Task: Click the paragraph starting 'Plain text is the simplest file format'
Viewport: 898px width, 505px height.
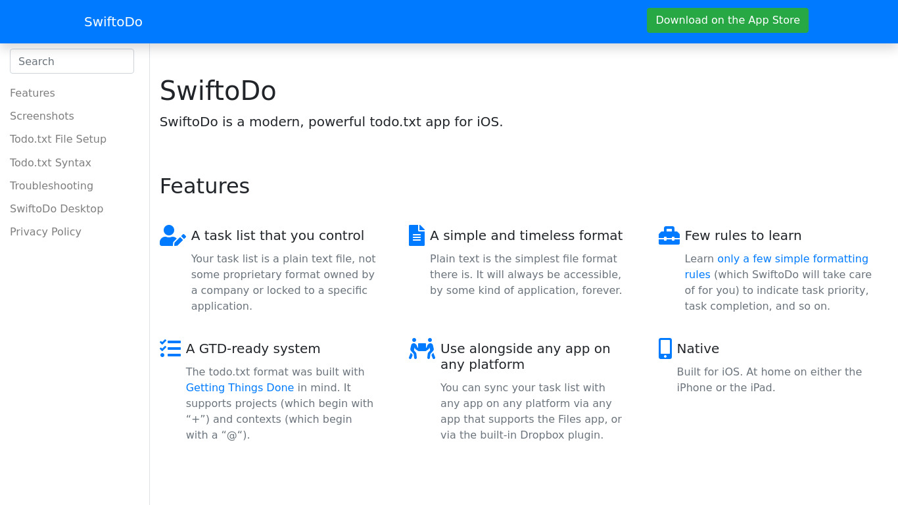Action: coord(526,274)
